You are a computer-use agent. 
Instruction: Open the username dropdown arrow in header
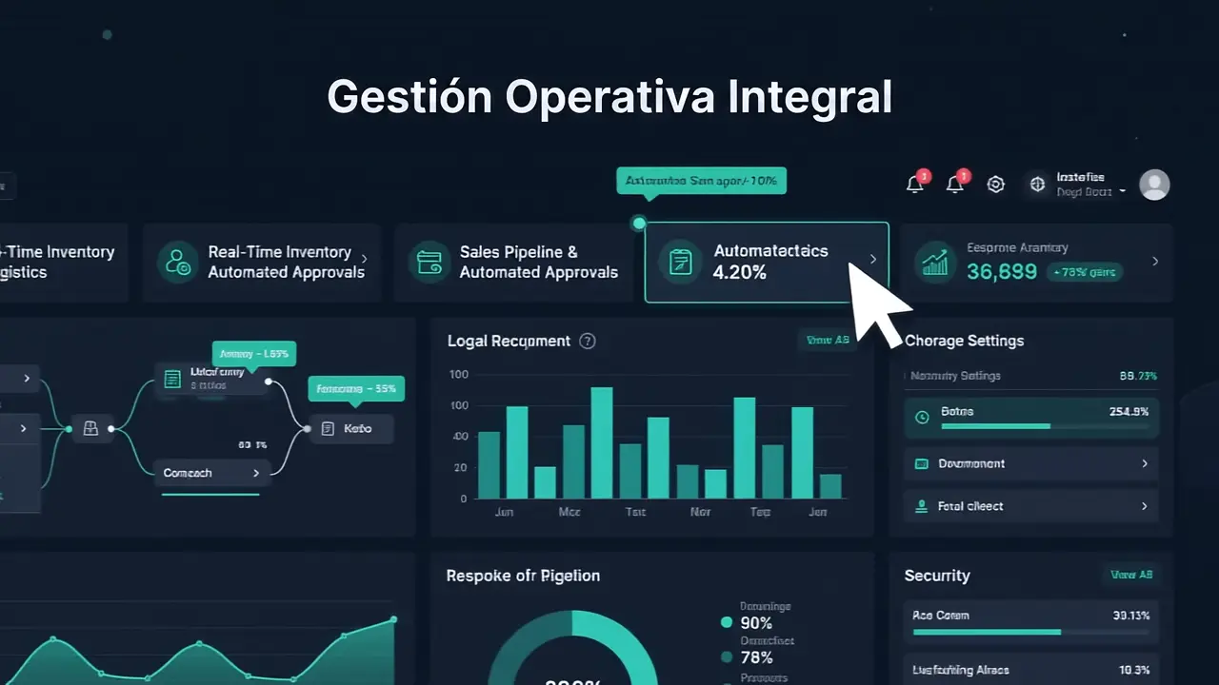coord(1122,191)
